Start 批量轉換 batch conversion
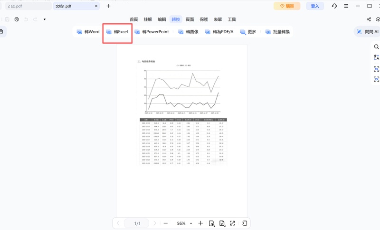The height and width of the screenshot is (230, 380). point(277,32)
